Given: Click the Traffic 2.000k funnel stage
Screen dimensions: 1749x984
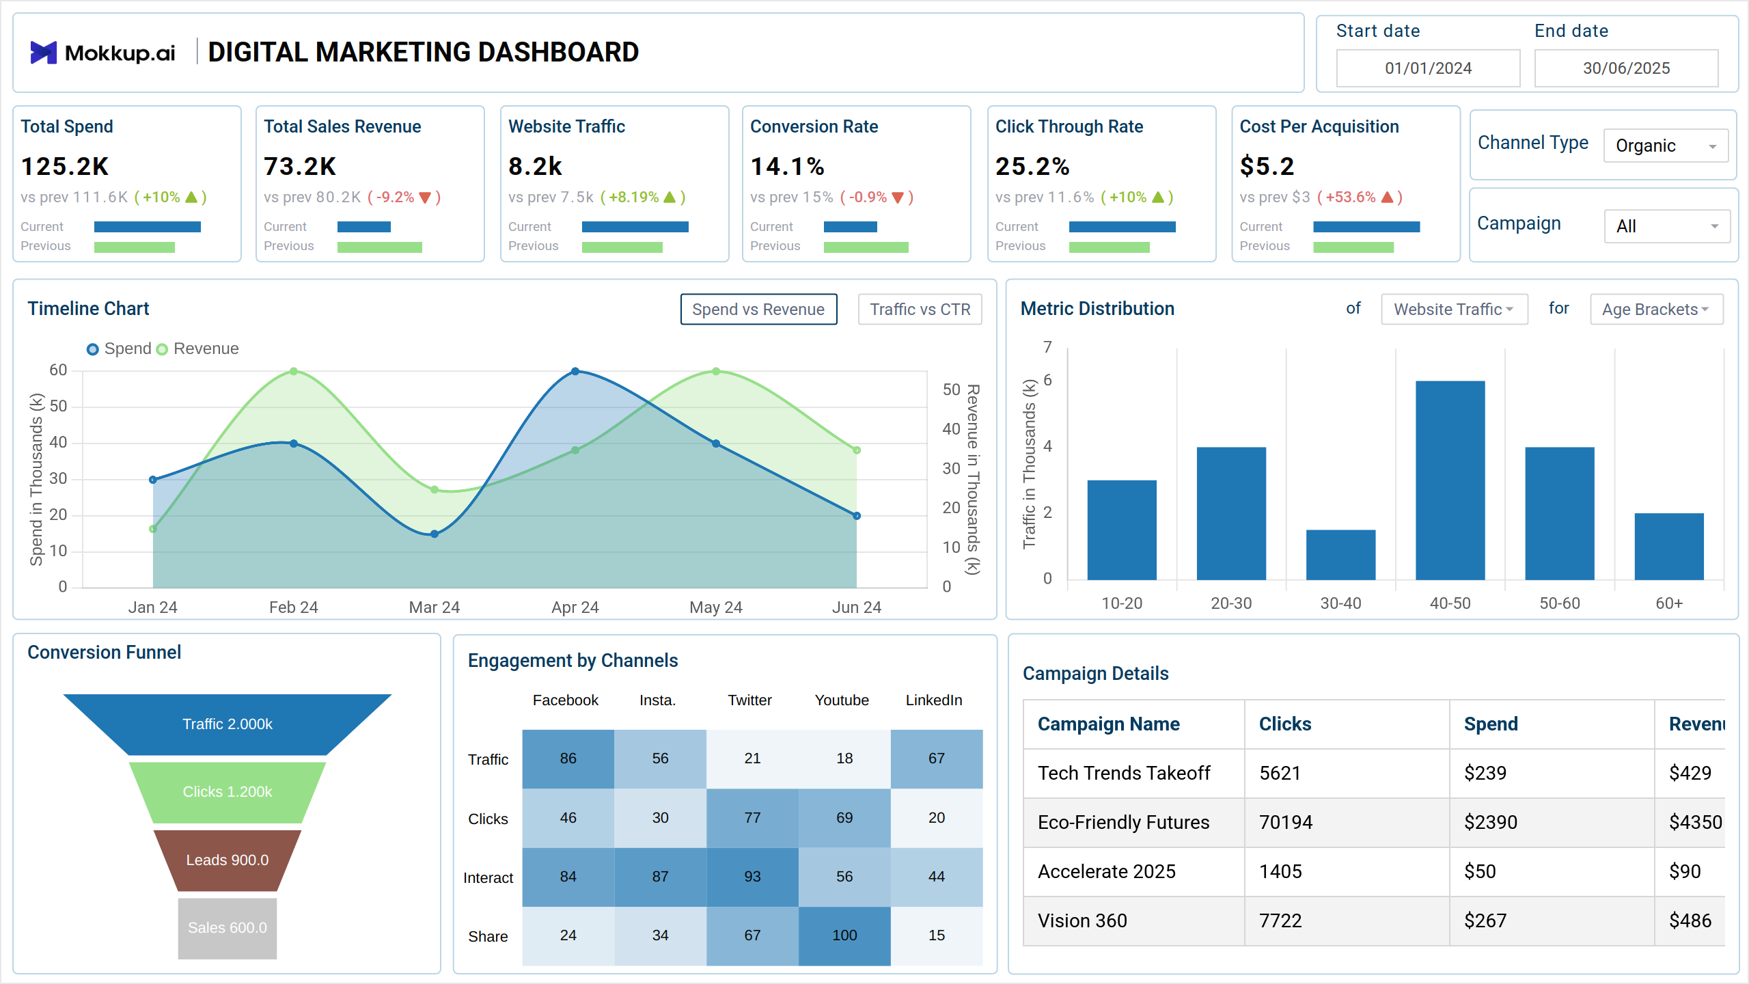Looking at the screenshot, I should point(228,724).
